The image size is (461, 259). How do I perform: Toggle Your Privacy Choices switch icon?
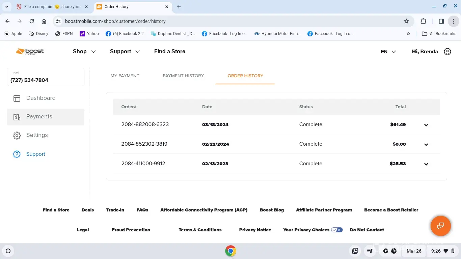pos(336,230)
